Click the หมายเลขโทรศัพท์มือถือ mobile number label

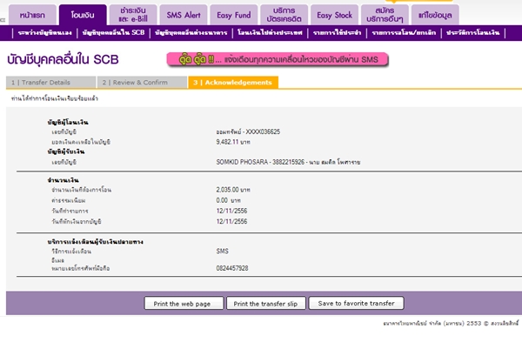[81, 268]
